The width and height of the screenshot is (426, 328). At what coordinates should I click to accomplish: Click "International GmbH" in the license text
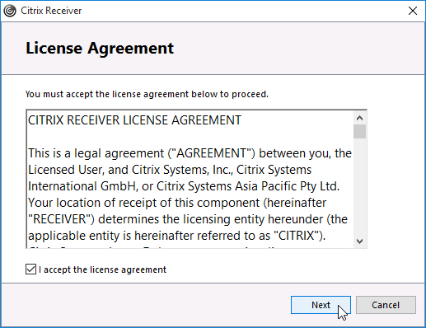(82, 186)
